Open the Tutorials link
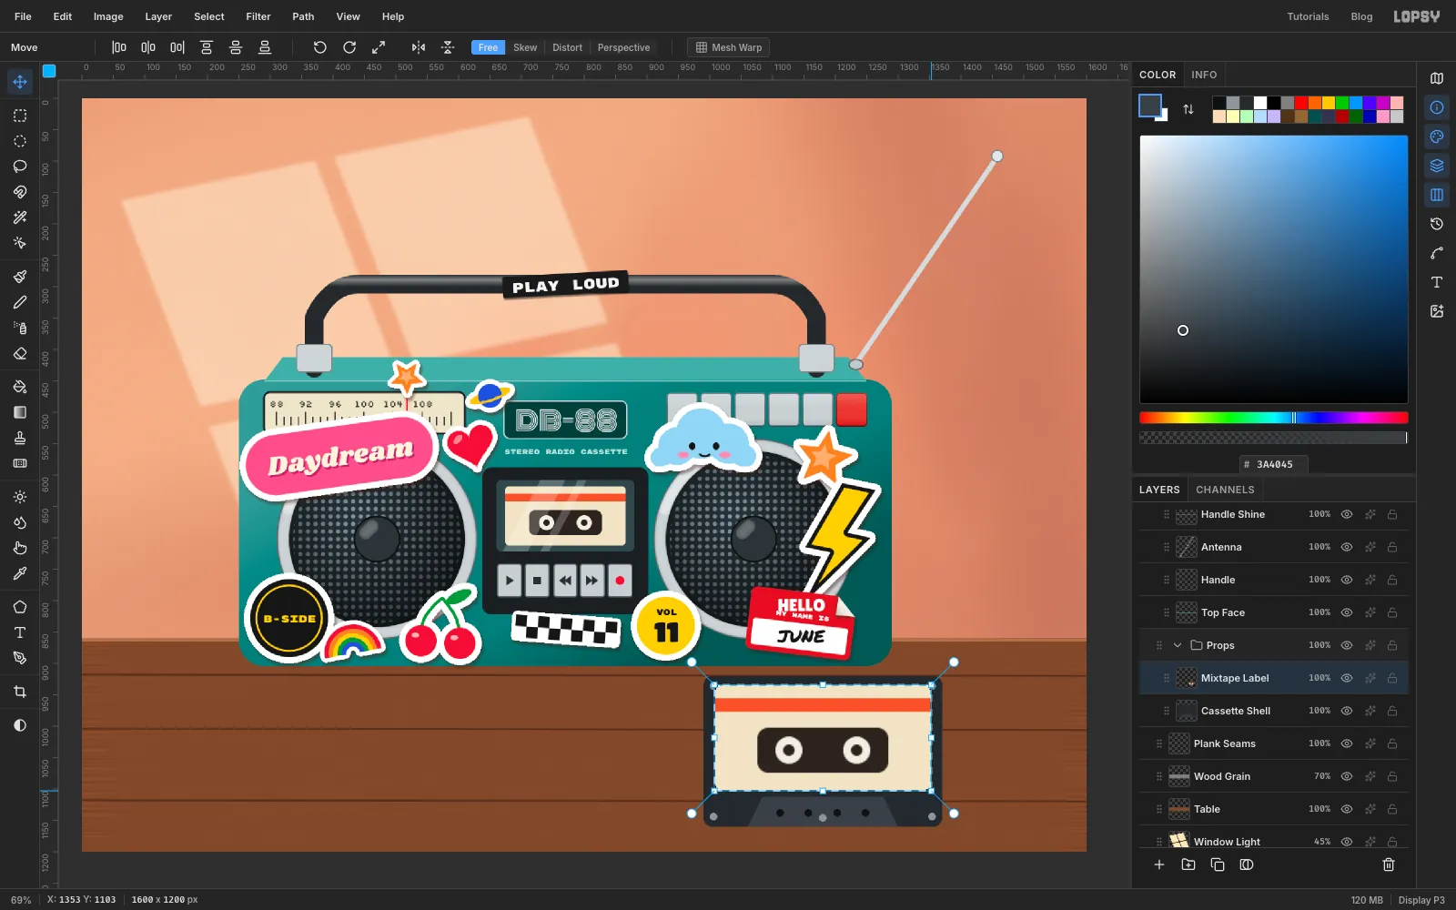Image resolution: width=1456 pixels, height=910 pixels. pos(1308,16)
